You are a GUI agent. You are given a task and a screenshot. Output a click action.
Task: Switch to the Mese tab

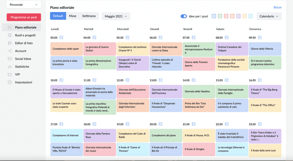pyautogui.click(x=72, y=16)
